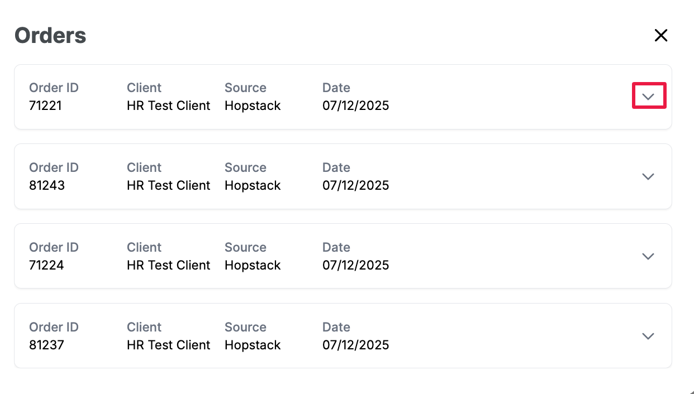The width and height of the screenshot is (694, 394).
Task: Expand order 81237 with its arrow
Action: tap(648, 336)
